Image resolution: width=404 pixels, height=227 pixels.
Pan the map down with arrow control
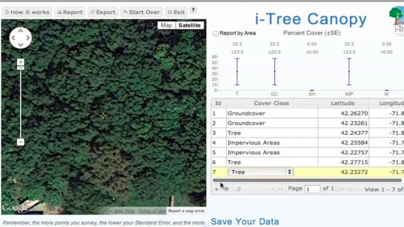(21, 45)
